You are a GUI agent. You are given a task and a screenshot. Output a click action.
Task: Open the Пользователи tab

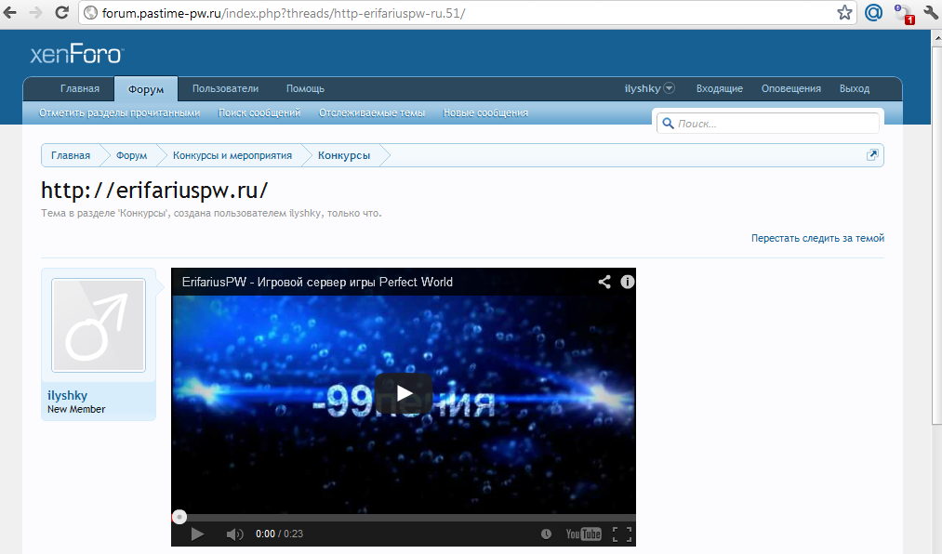225,88
